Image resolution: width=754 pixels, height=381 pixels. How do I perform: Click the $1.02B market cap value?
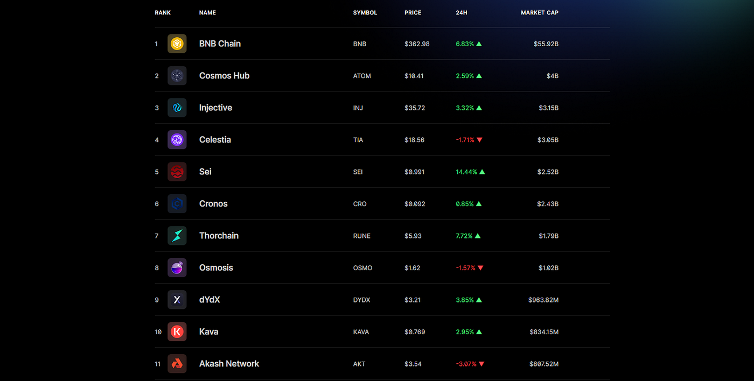click(x=549, y=268)
